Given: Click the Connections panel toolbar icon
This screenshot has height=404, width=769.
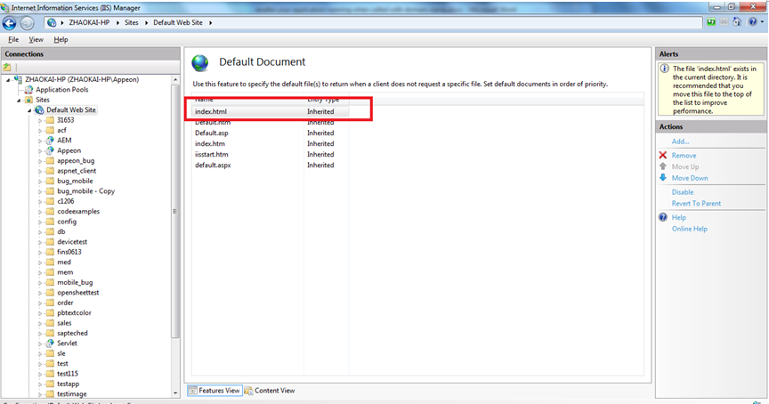Looking at the screenshot, I should [7, 67].
